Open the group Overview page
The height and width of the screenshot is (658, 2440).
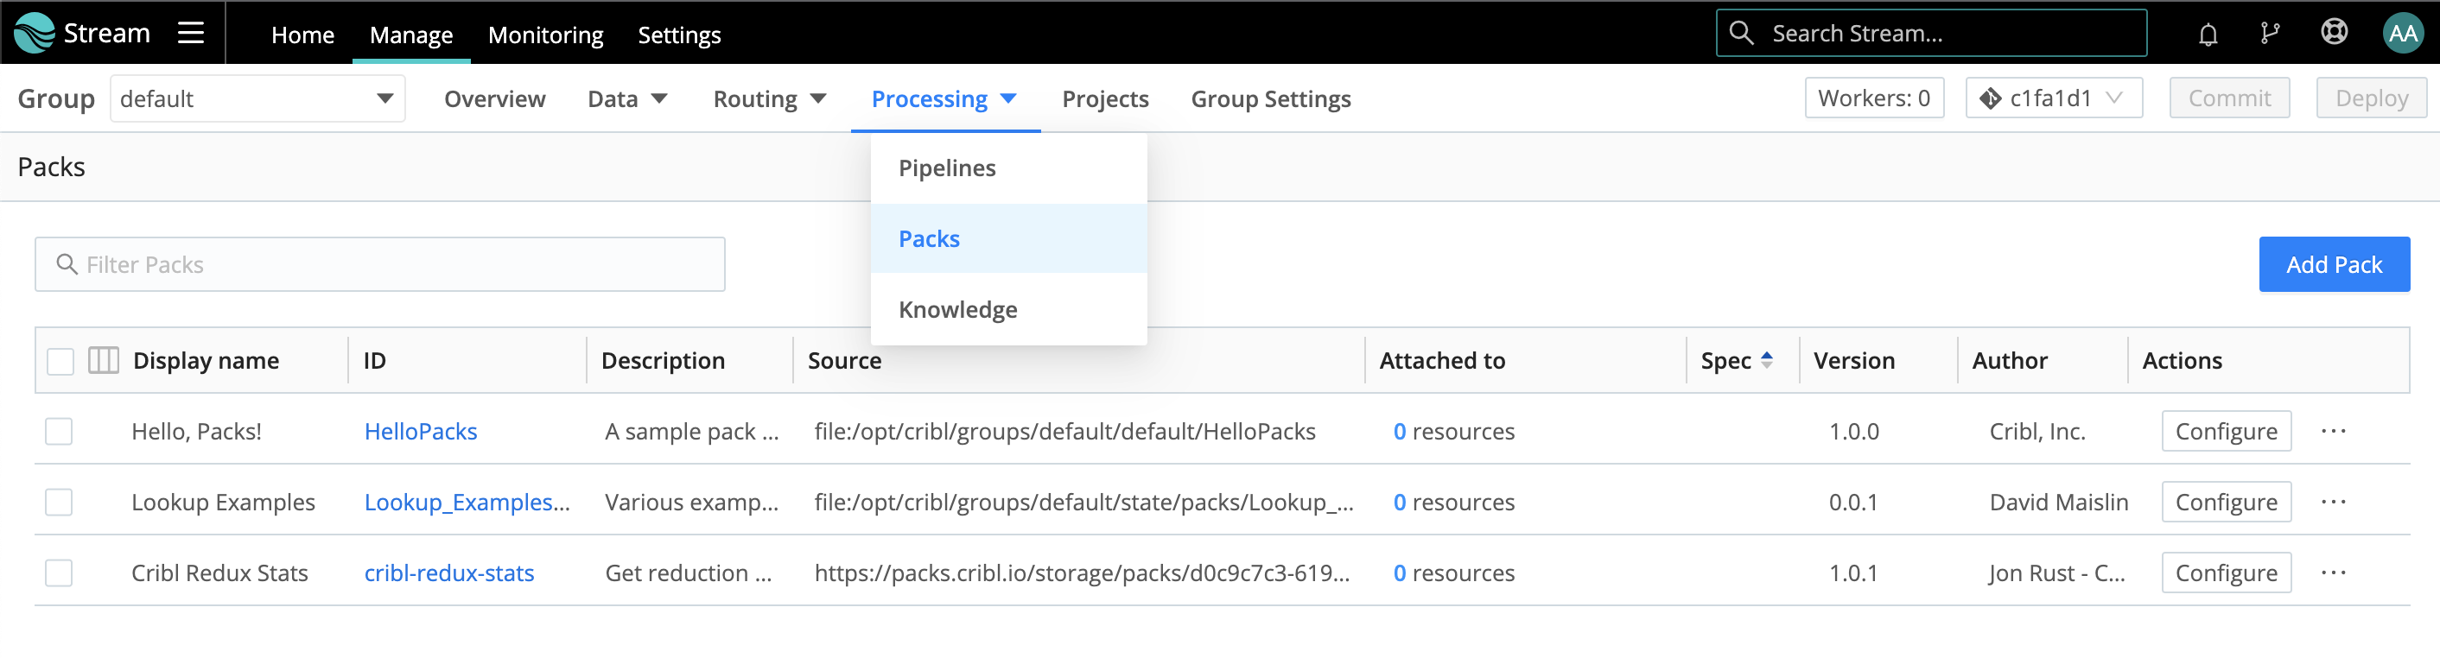coord(494,98)
